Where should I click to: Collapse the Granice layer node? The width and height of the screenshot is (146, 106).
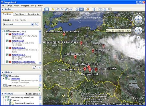pyautogui.click(x=5, y=100)
